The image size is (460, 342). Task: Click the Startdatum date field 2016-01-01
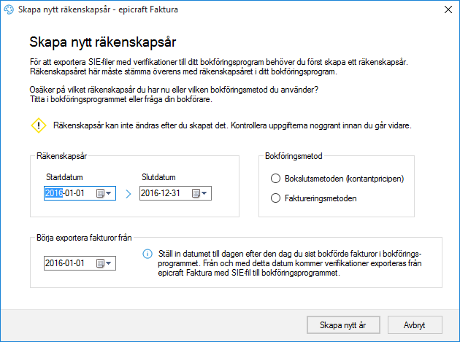click(x=80, y=193)
